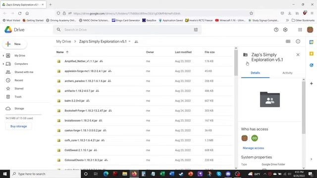Open the Google account avatar

point(310,30)
